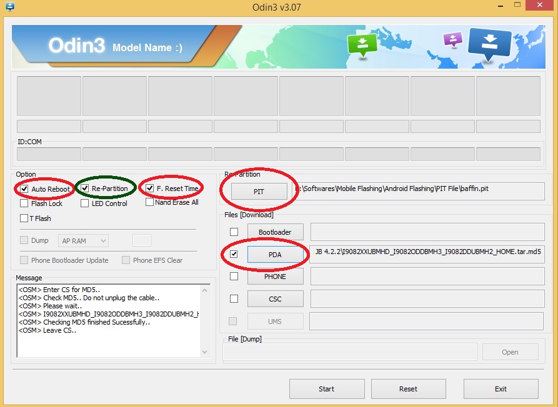Click 'Check MD5.. Do not unplug the cable..' line
558x407 pixels.
click(89, 298)
